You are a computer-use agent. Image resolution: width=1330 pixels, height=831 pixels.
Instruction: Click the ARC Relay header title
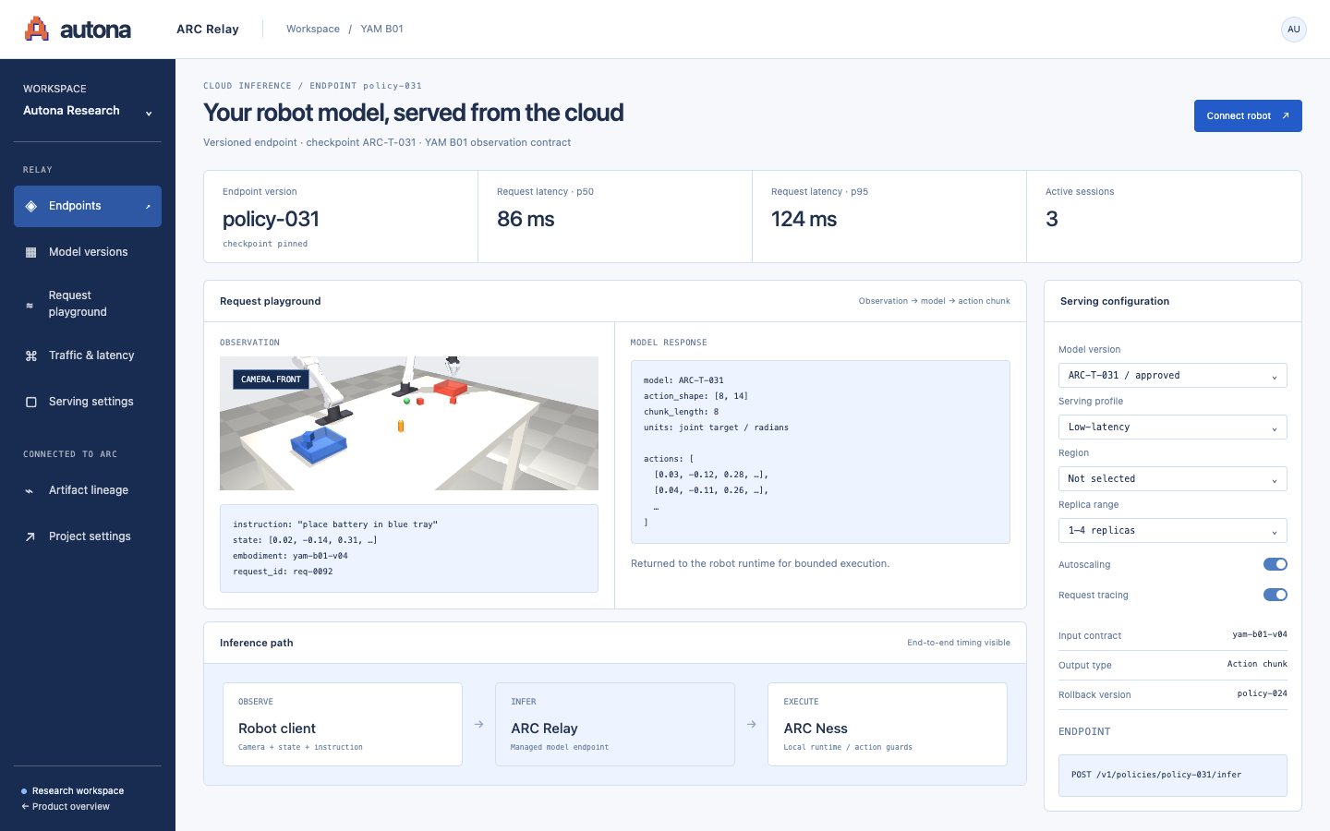(208, 30)
